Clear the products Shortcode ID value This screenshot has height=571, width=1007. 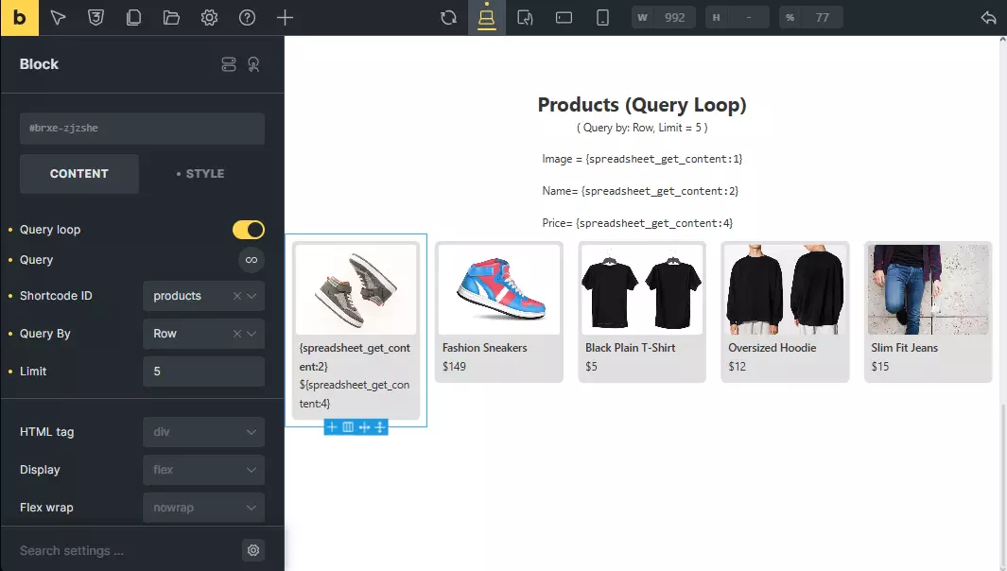[x=237, y=296]
